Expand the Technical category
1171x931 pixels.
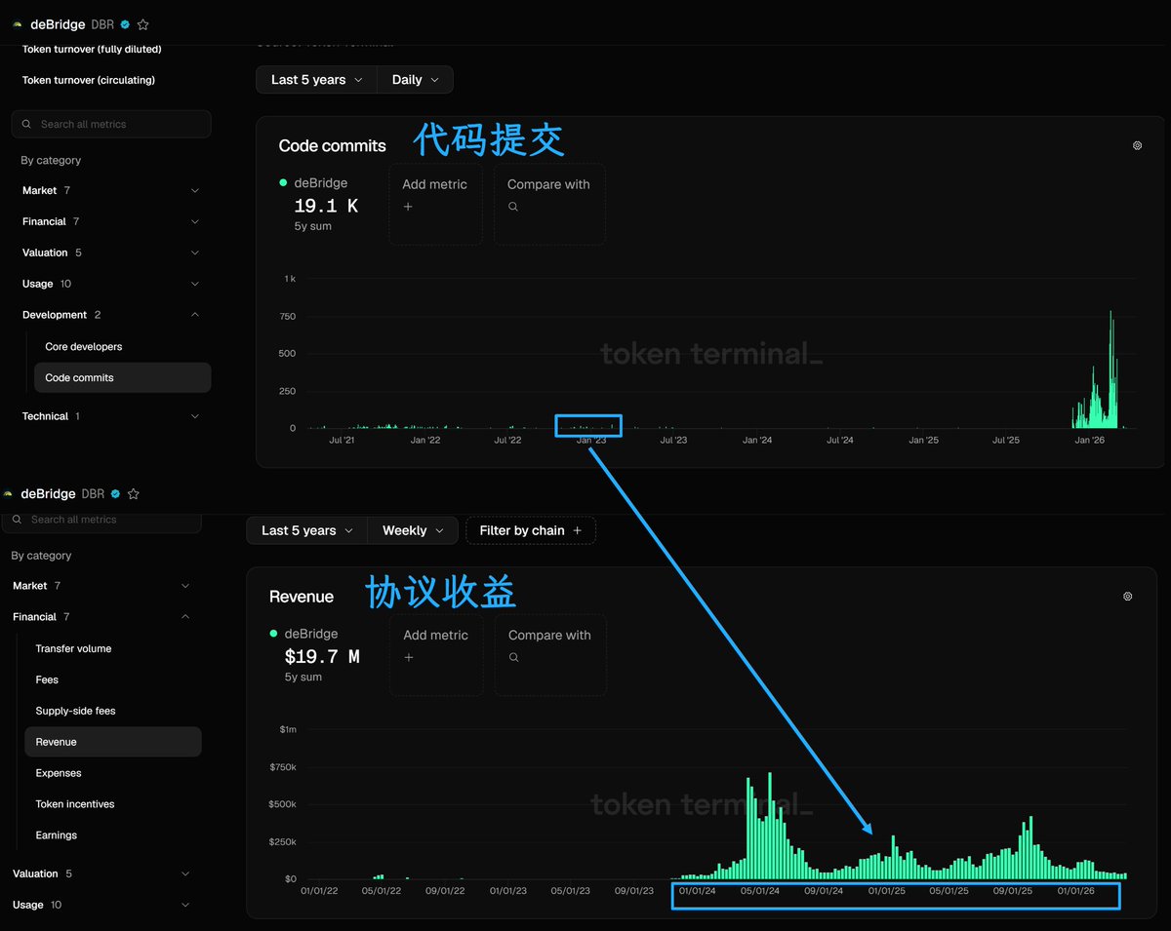pos(111,416)
